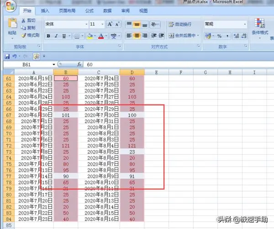Open font color dropdown arrow

pyautogui.click(x=106, y=36)
